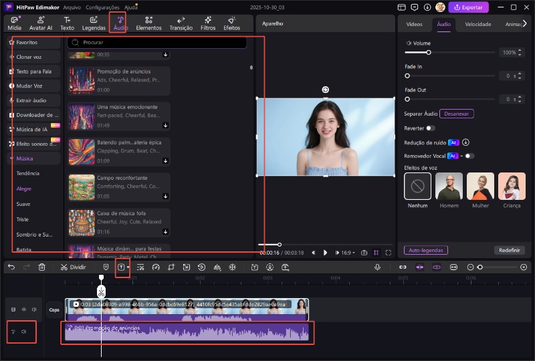Toggle the Reverter switch
535x361 pixels.
pos(431,128)
